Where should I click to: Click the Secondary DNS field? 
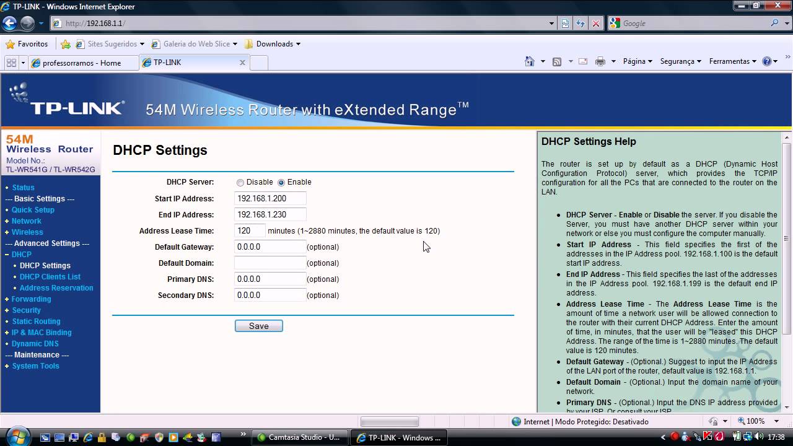click(270, 295)
